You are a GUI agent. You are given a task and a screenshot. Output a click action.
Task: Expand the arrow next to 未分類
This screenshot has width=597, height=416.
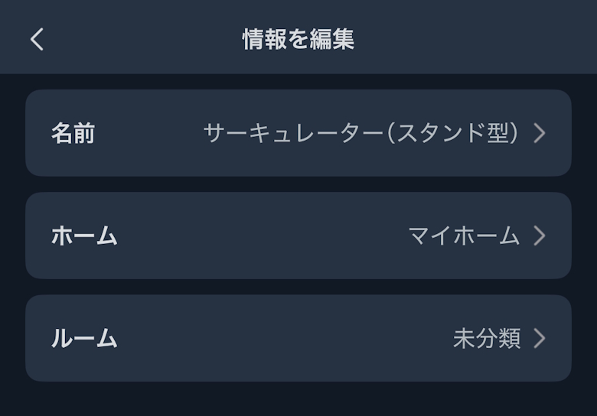[x=540, y=338]
